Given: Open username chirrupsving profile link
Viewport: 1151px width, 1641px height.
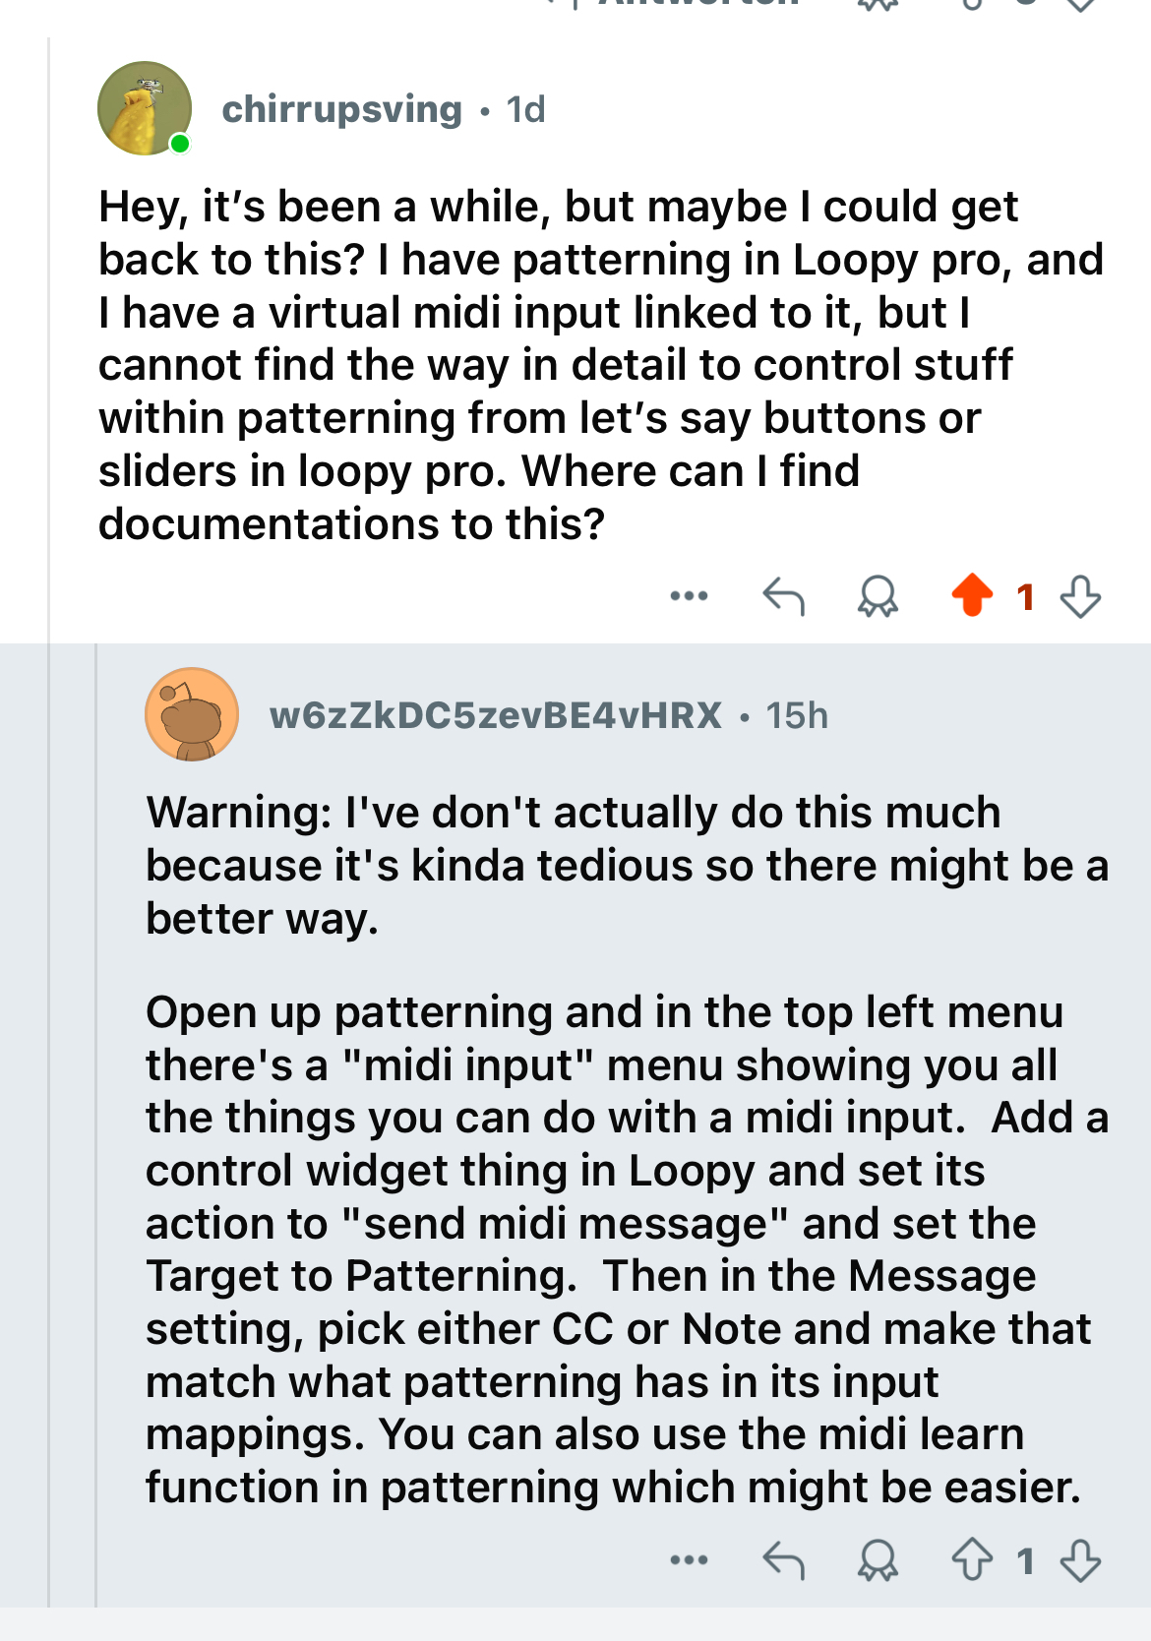Looking at the screenshot, I should pos(342,109).
